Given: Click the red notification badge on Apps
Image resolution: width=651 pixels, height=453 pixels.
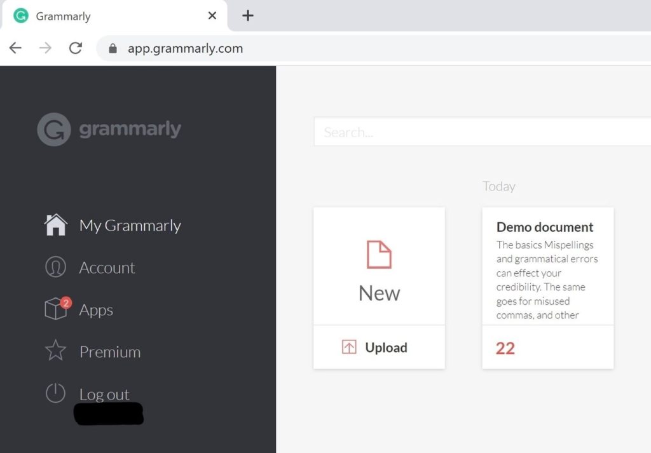Looking at the screenshot, I should click(x=66, y=303).
